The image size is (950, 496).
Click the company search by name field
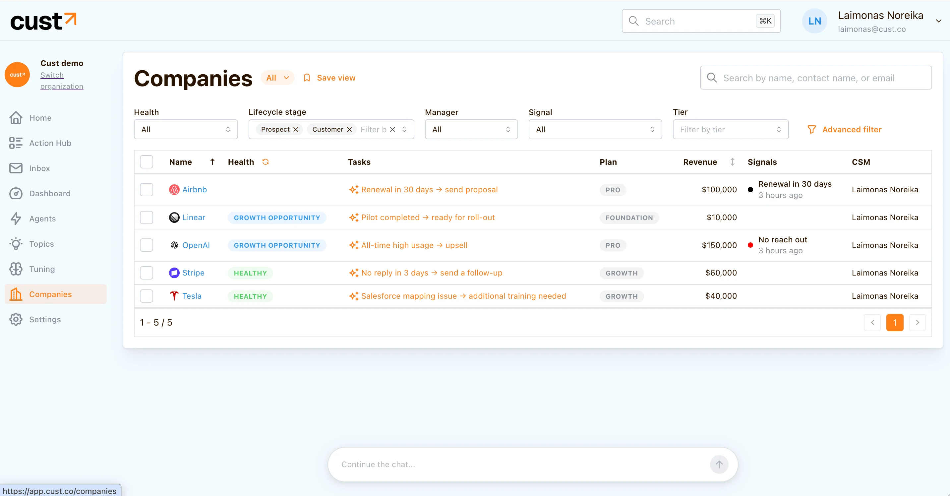(816, 78)
